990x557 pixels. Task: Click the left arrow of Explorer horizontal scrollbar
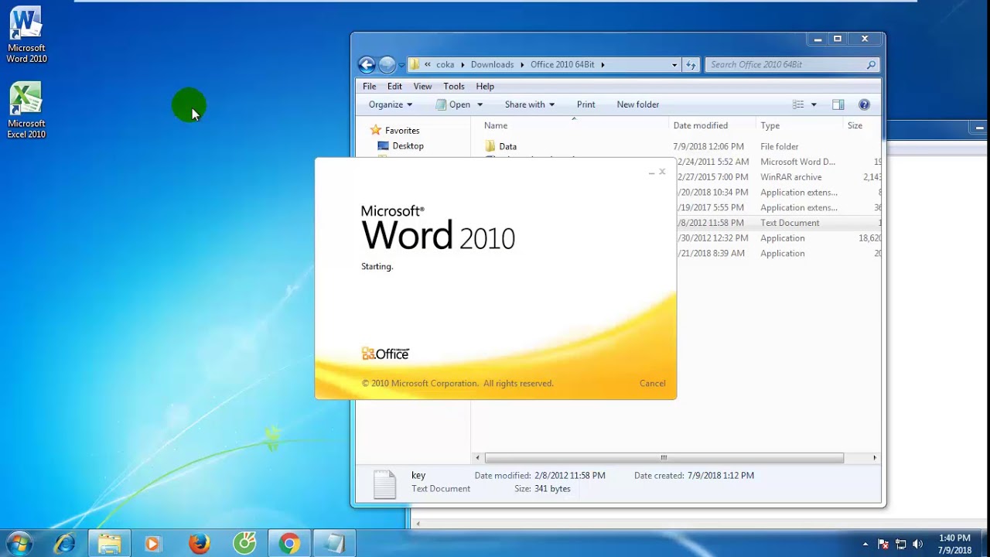point(477,458)
